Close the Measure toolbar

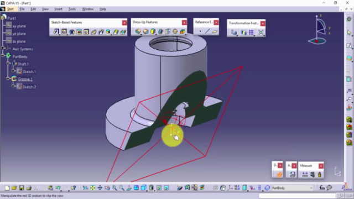pyautogui.click(x=321, y=166)
